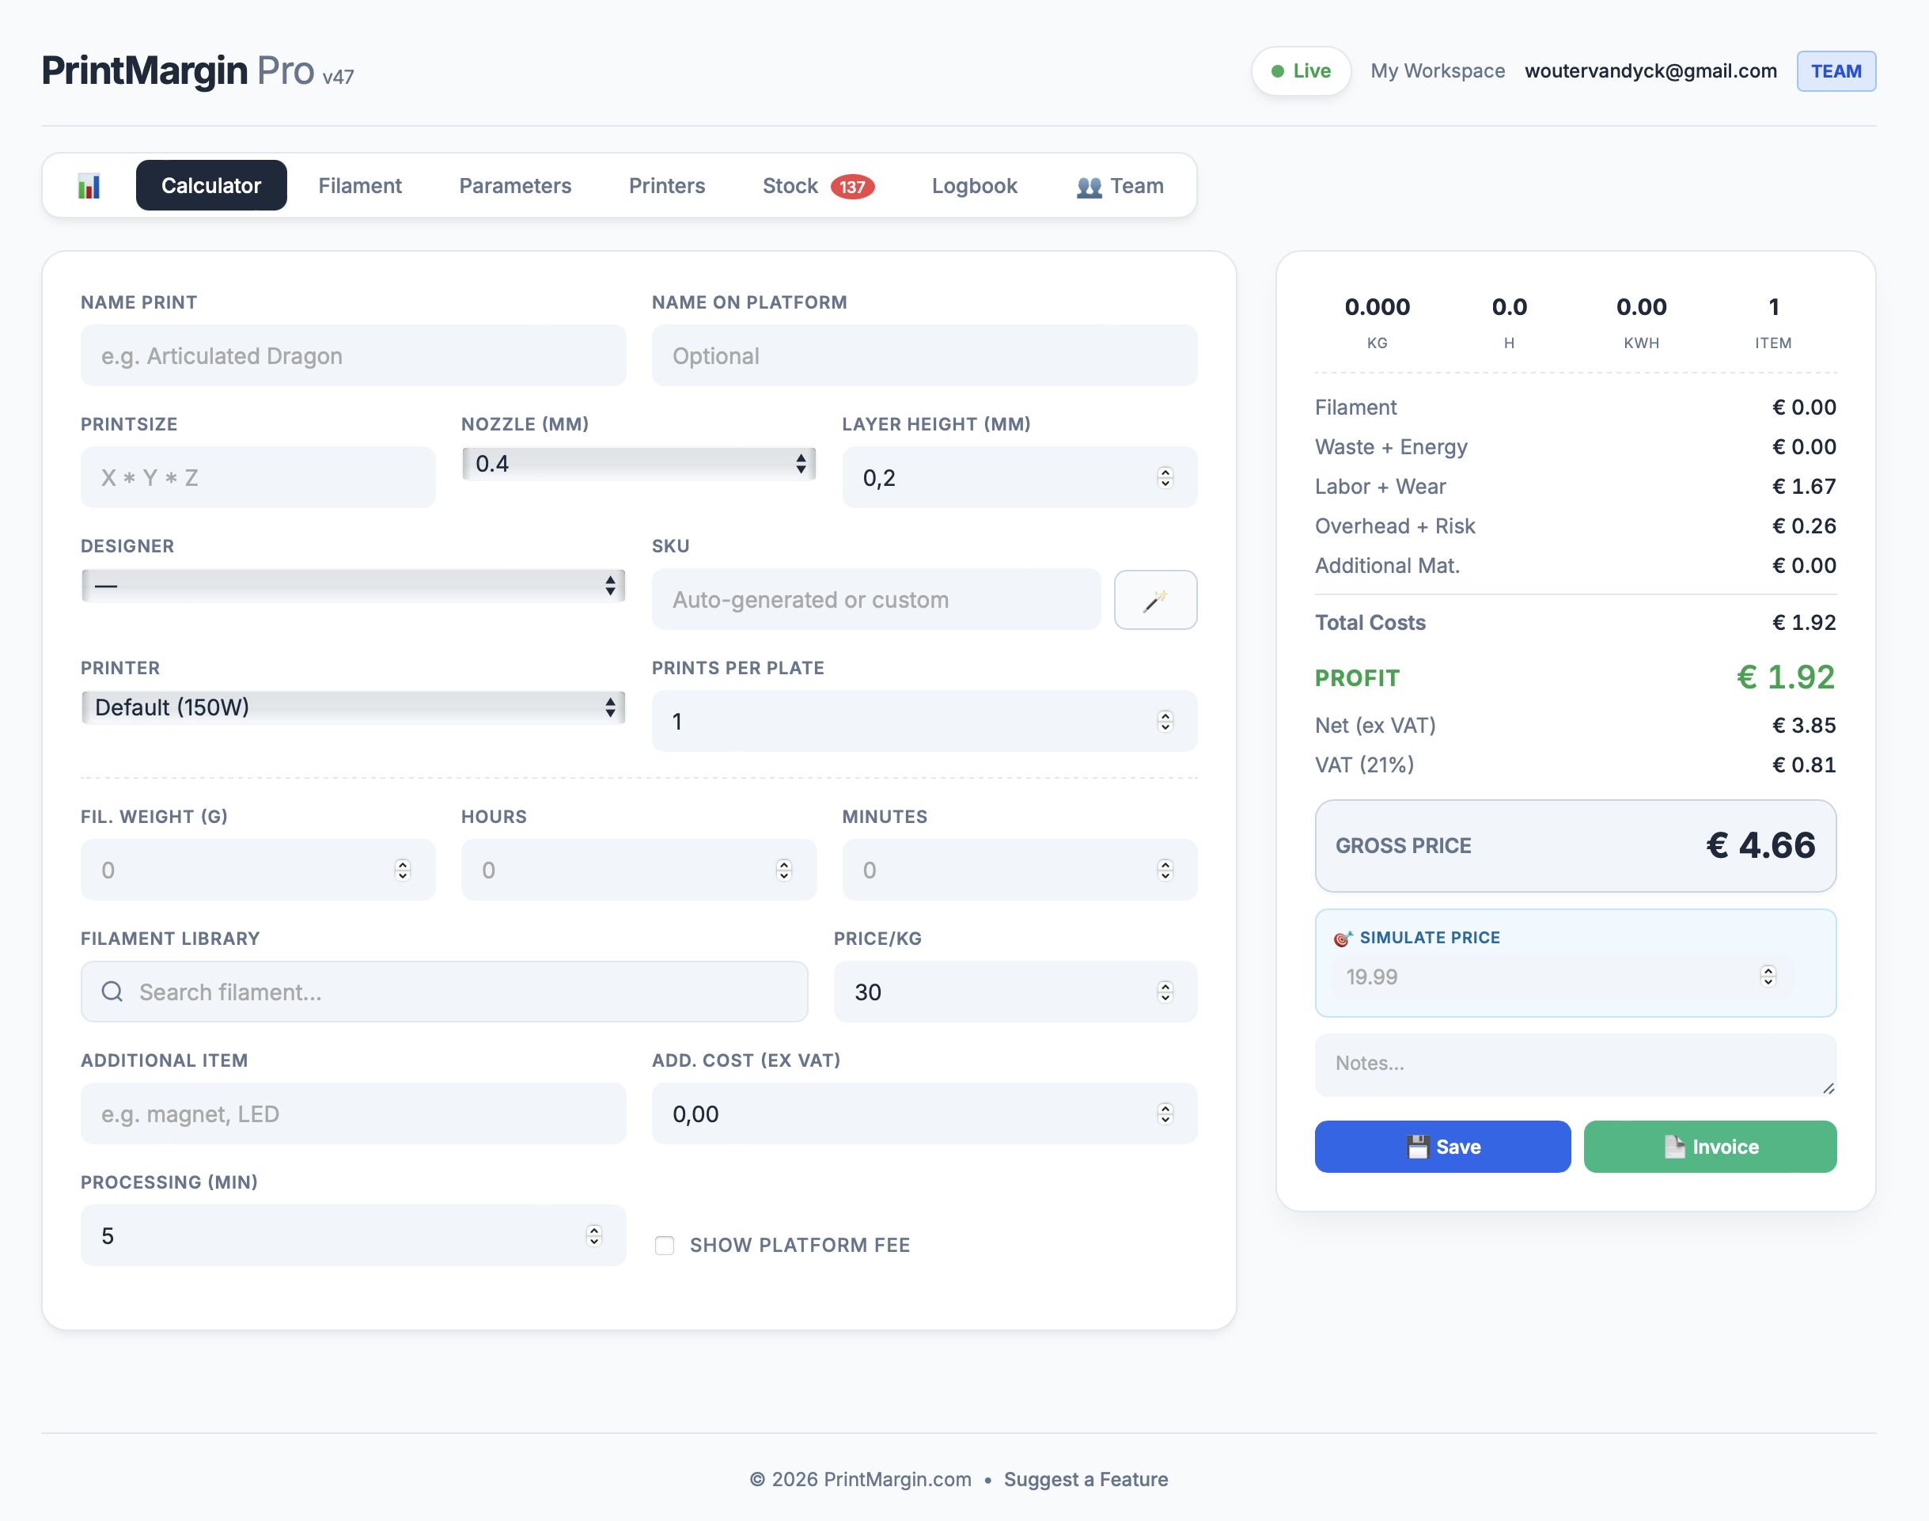1929x1521 pixels.
Task: Focus the Layer Height value field
Action: (x=1019, y=477)
